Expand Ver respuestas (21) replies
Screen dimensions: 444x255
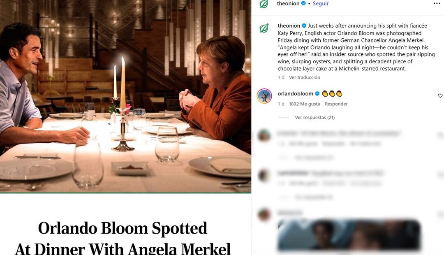tap(314, 118)
